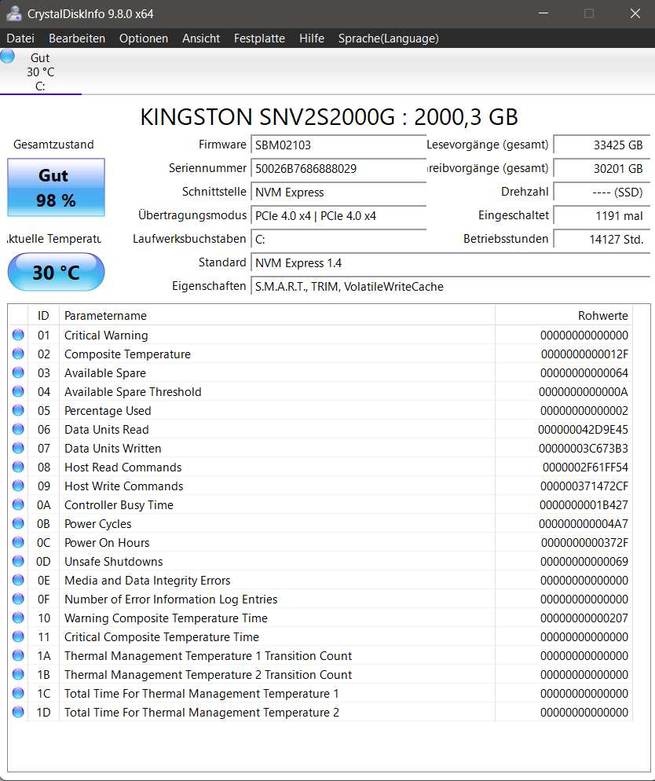Click the status orb for Host Write Commands
This screenshot has width=655, height=781.
[18, 486]
